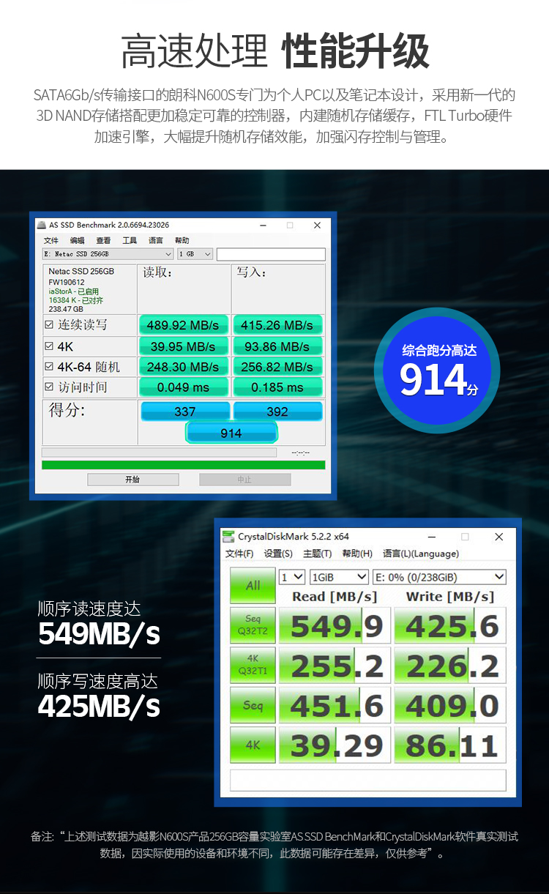Click the 开始 start button
This screenshot has width=549, height=894.
click(x=132, y=480)
